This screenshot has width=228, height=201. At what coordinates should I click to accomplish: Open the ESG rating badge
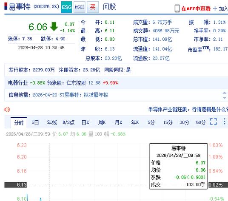click(66, 7)
